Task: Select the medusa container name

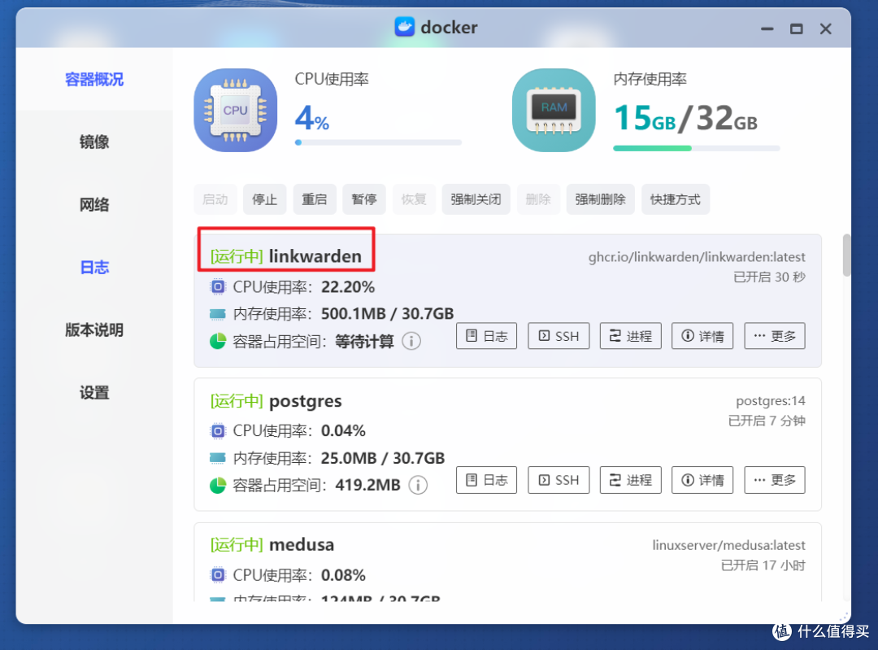Action: coord(302,545)
